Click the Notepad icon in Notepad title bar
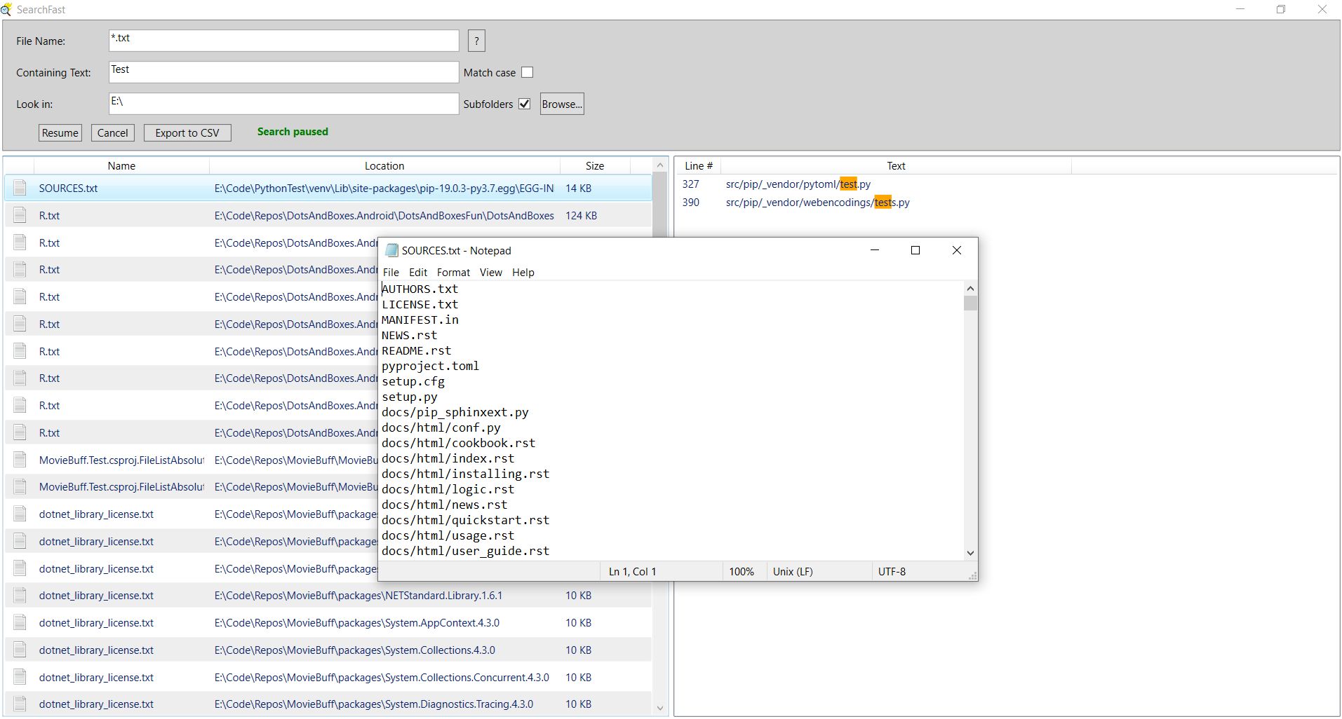This screenshot has width=1342, height=719. (x=392, y=250)
